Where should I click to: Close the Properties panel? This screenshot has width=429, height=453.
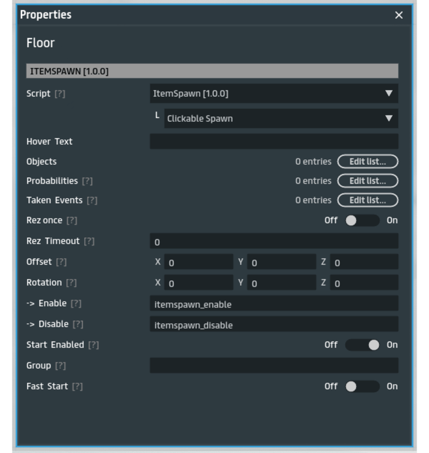point(399,15)
